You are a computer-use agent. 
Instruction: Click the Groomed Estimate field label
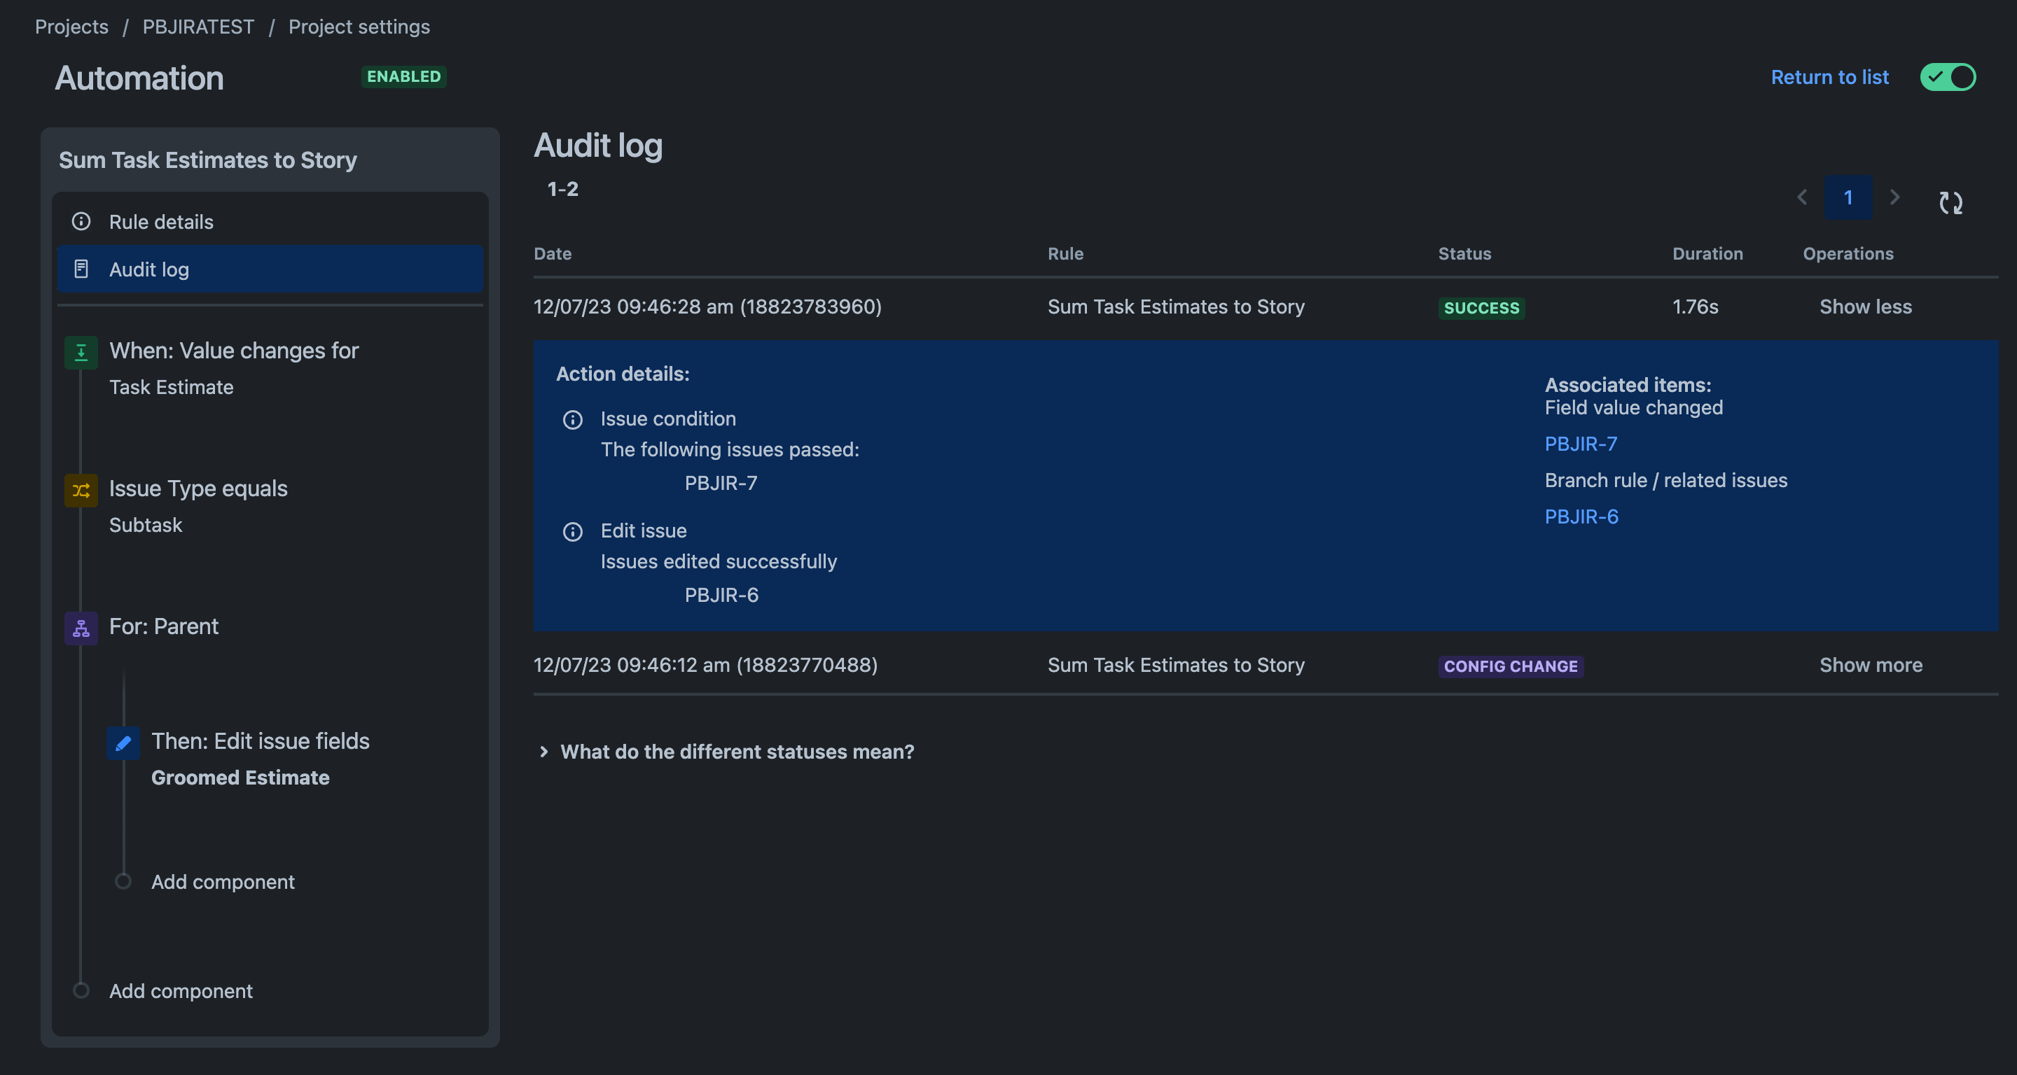click(x=240, y=778)
